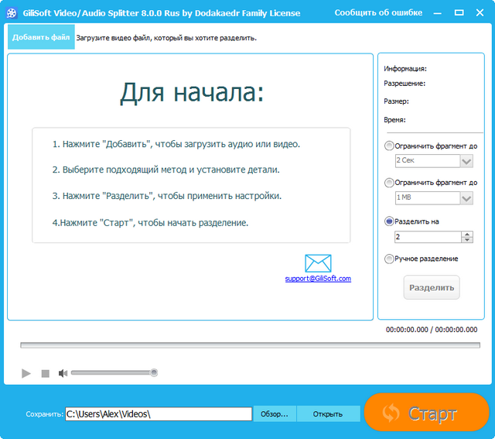
Task: Click the "Добавить файл" button
Action: (x=41, y=37)
